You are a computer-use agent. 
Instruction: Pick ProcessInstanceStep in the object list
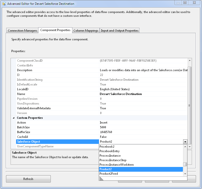click(141, 160)
